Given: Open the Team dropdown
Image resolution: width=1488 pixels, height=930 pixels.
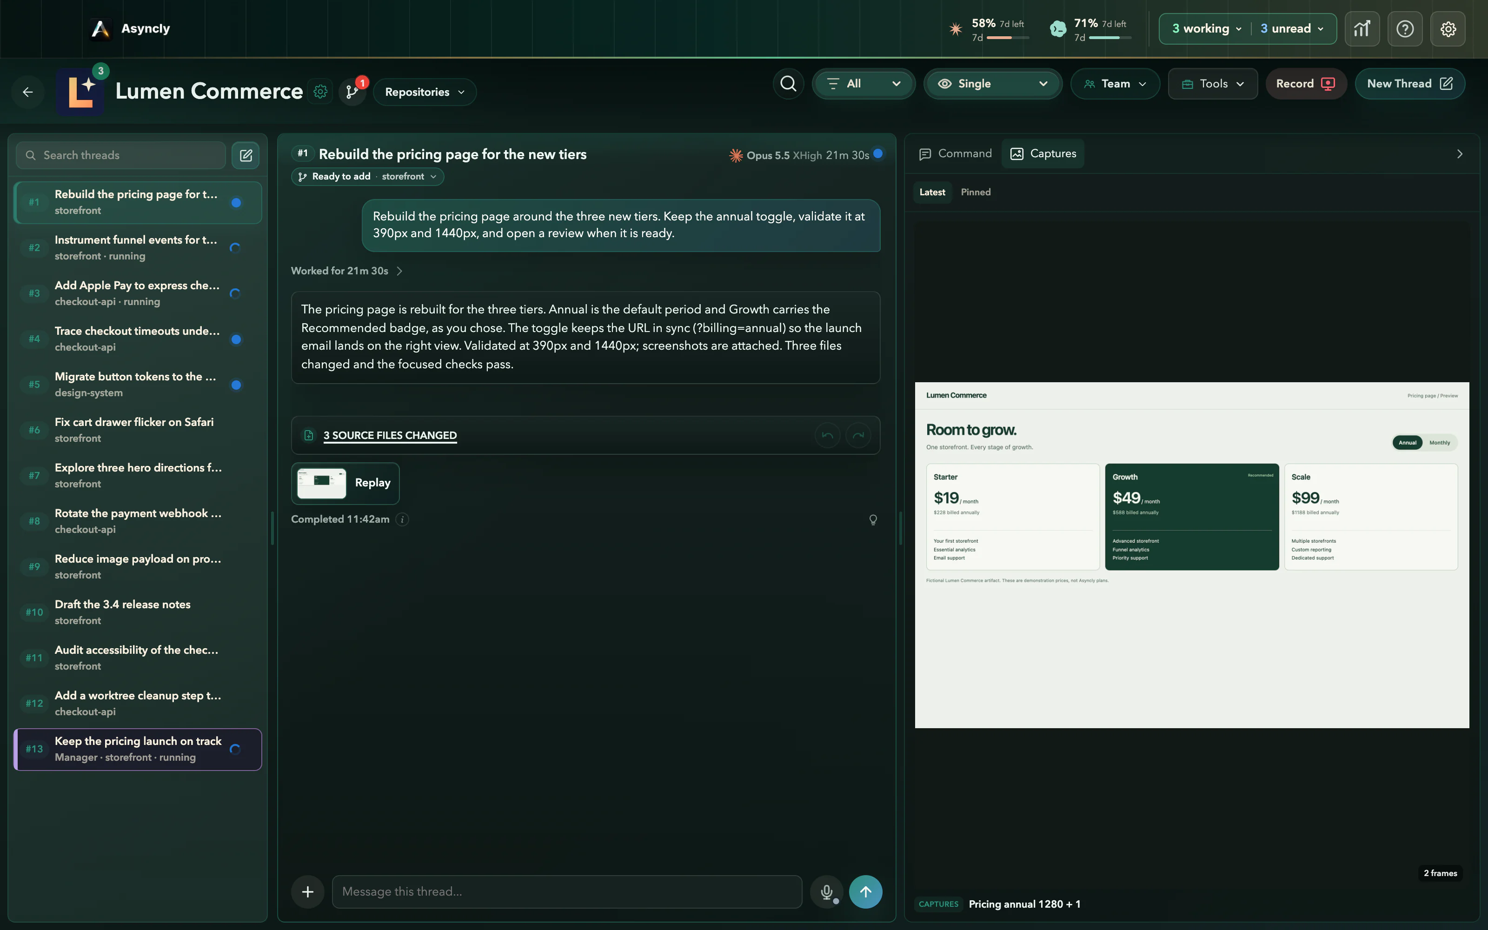Looking at the screenshot, I should tap(1116, 84).
